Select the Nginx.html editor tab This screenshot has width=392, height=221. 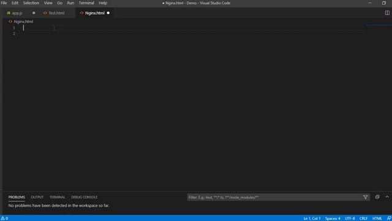[x=95, y=13]
